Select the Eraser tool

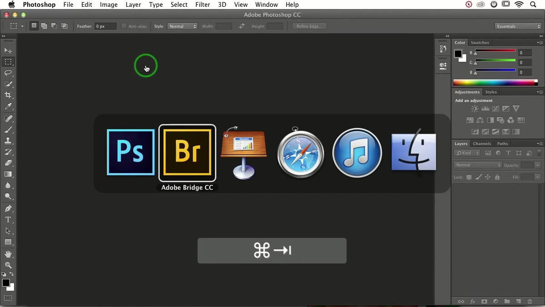click(x=8, y=163)
